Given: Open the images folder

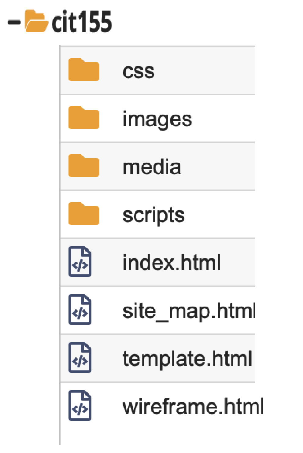Looking at the screenshot, I should (157, 119).
